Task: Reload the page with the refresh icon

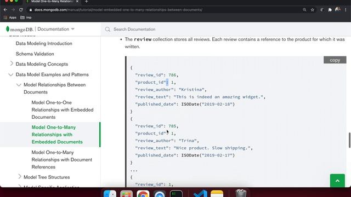Action: click(x=21, y=10)
